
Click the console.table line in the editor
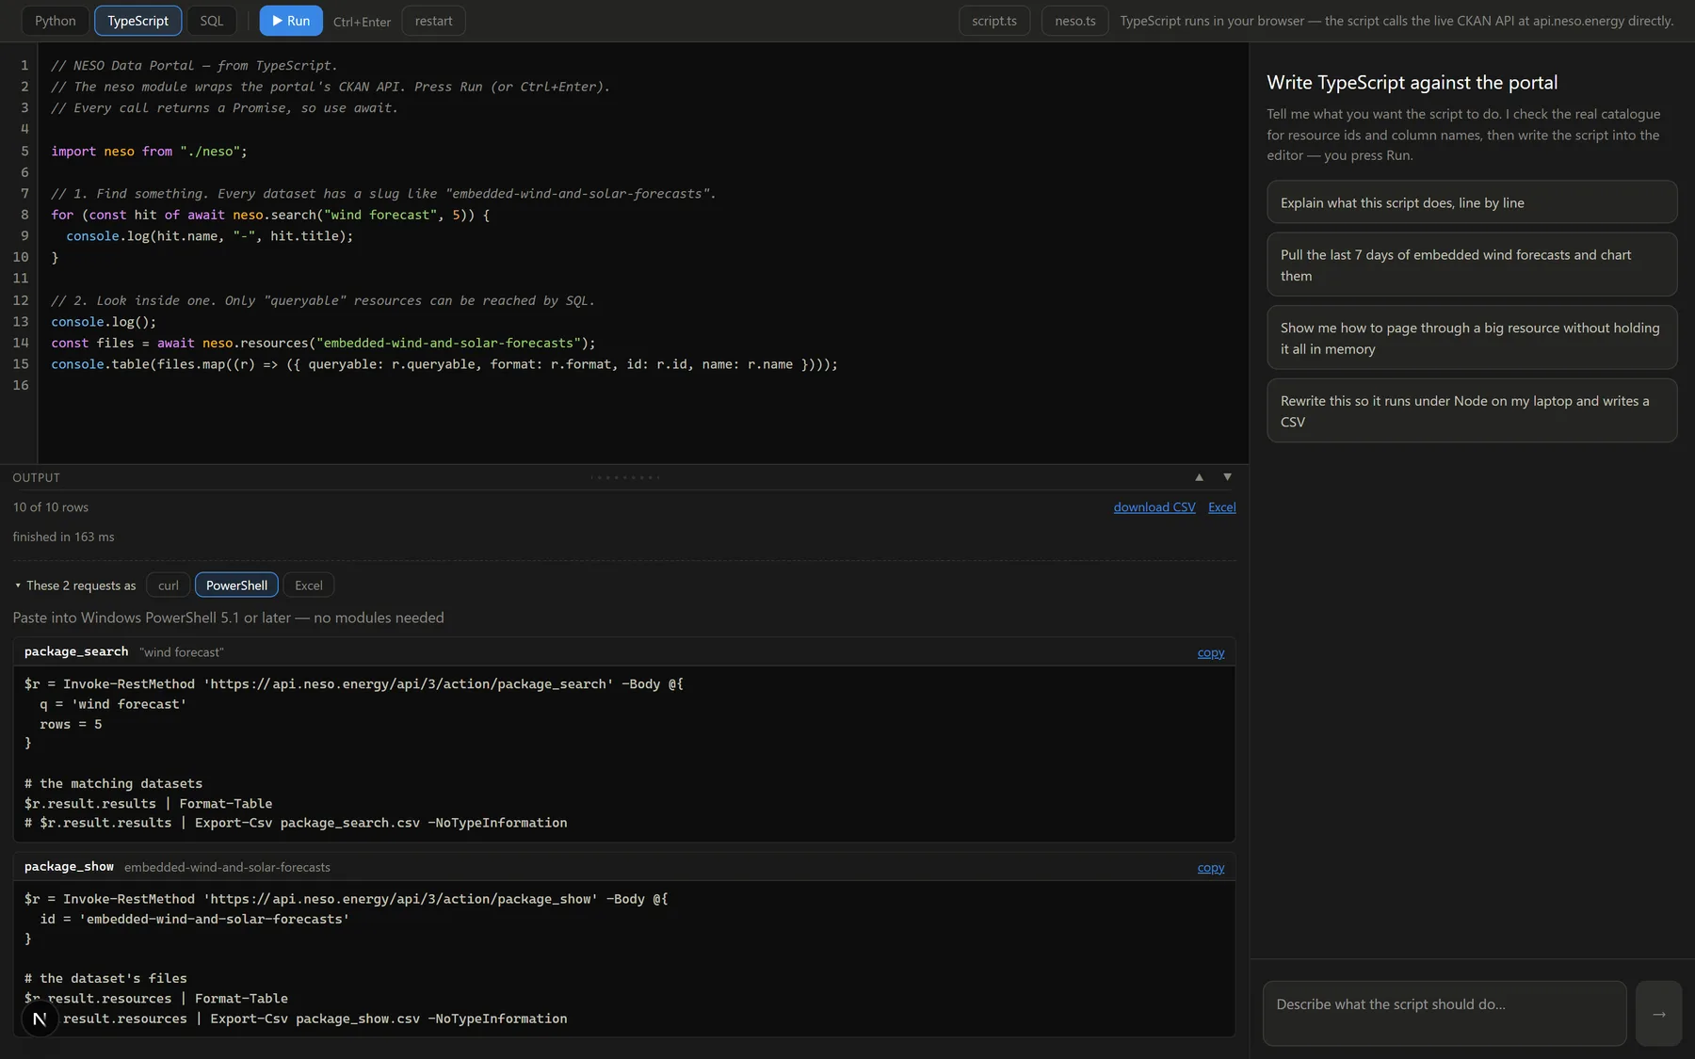click(x=444, y=364)
